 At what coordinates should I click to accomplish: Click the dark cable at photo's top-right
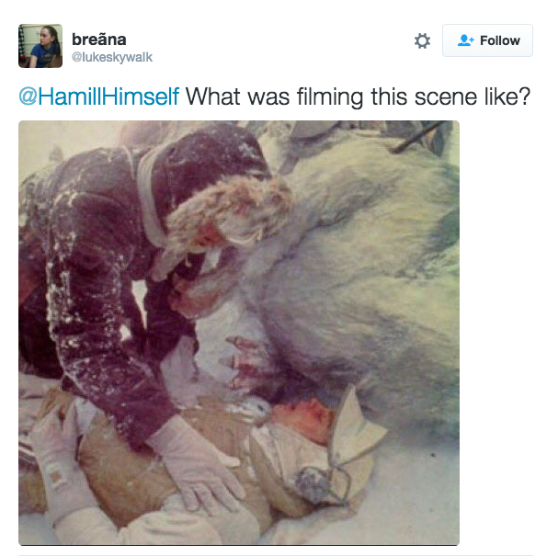[425, 140]
